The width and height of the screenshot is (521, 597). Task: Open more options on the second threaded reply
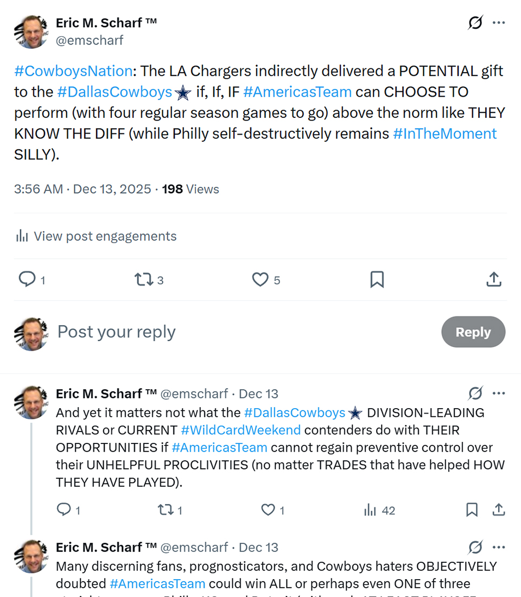[499, 547]
